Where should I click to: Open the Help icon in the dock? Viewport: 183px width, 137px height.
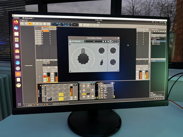pos(17,63)
